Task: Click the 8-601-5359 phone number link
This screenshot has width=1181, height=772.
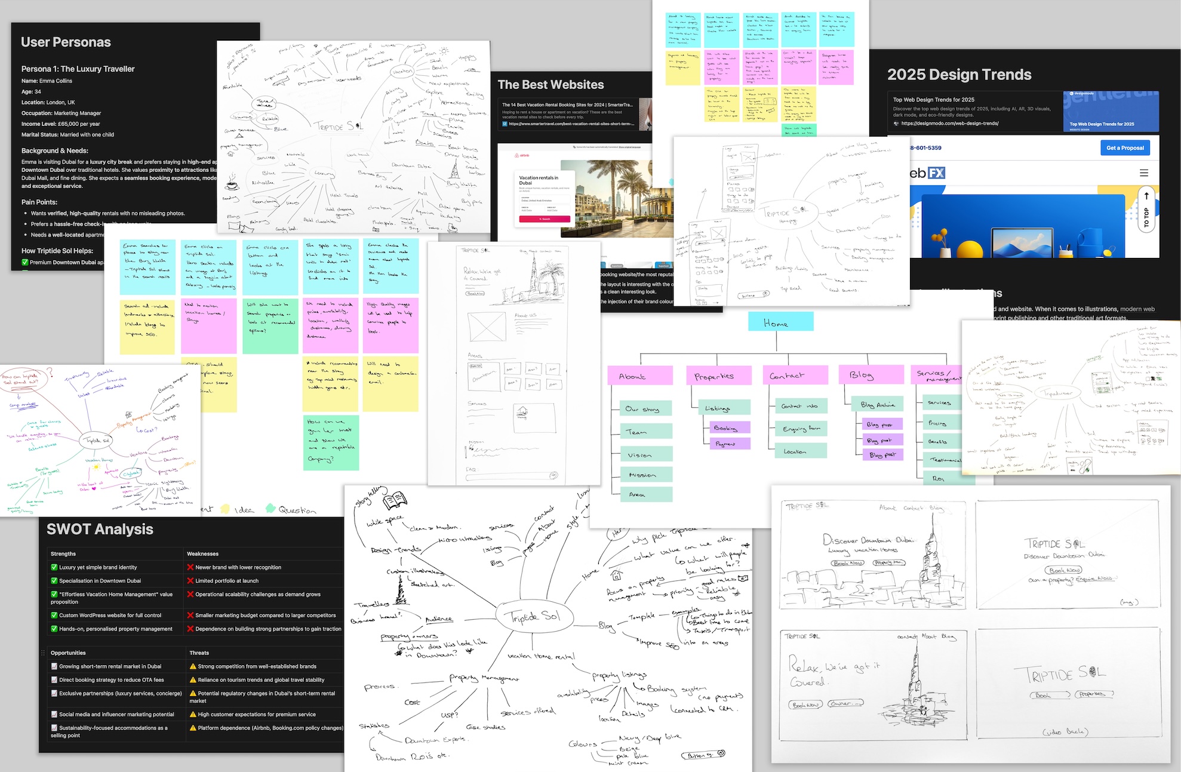Action: point(925,147)
